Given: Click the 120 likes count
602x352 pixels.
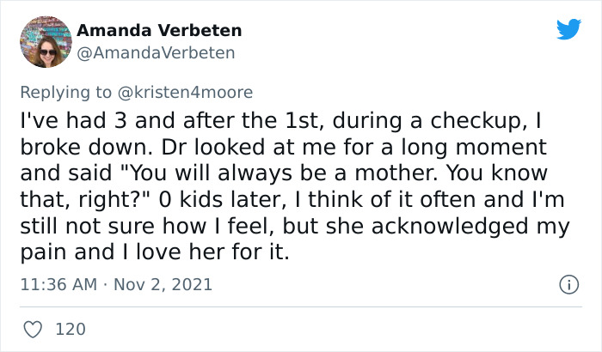Looking at the screenshot, I should (69, 329).
